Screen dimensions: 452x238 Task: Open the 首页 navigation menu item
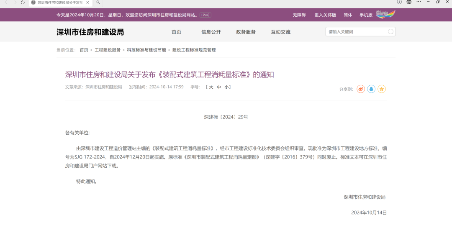tap(177, 32)
